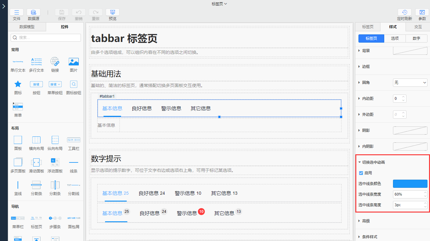The width and height of the screenshot is (430, 241).
Task: Open the 数据源 data source toolbar icon
Action: pyautogui.click(x=33, y=13)
